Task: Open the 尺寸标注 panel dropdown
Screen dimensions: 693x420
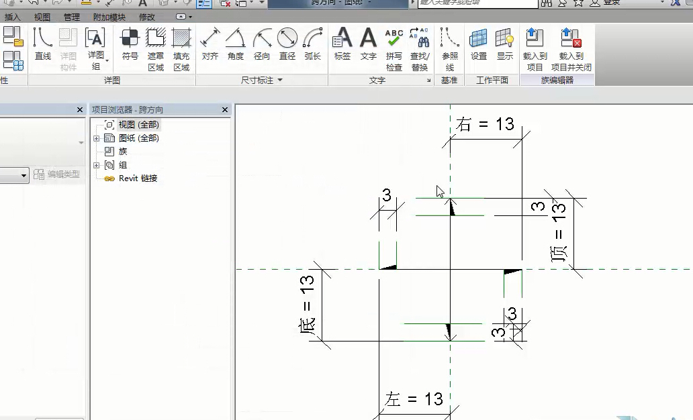Action: pyautogui.click(x=280, y=81)
